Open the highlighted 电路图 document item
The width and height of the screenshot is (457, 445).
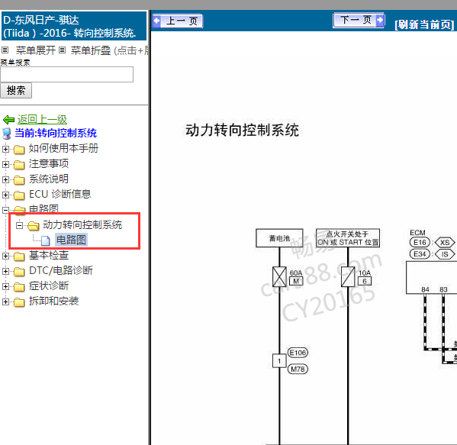[71, 240]
